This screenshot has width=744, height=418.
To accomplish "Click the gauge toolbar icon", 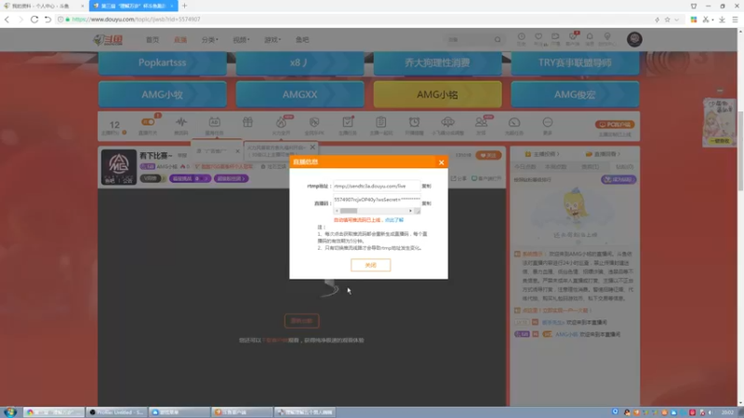I will click(514, 123).
